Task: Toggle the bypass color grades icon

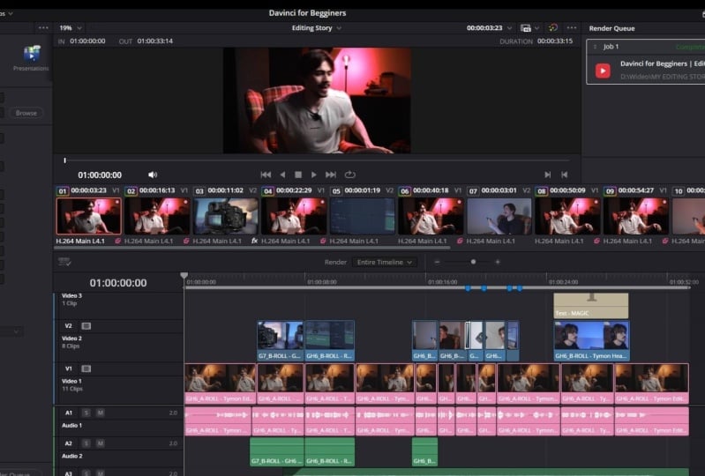Action: click(553, 28)
